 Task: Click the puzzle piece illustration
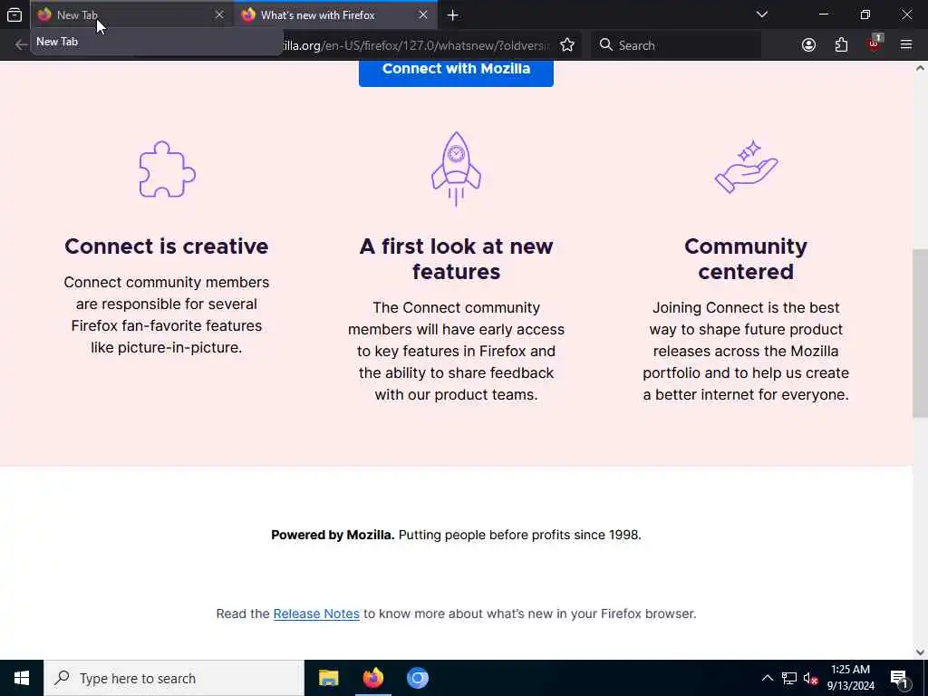[x=167, y=169]
